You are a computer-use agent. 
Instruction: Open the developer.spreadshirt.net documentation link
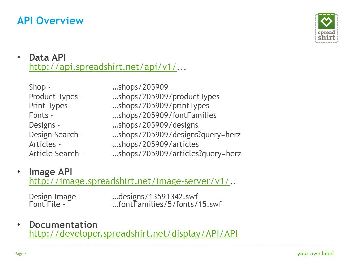[133, 234]
